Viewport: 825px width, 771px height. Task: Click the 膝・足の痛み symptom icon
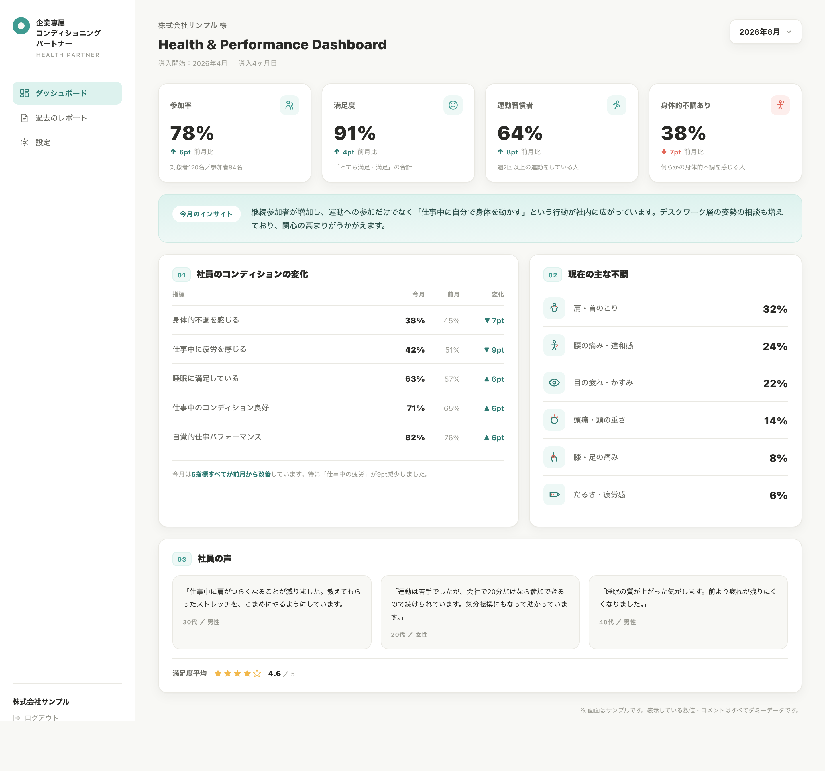click(x=554, y=457)
